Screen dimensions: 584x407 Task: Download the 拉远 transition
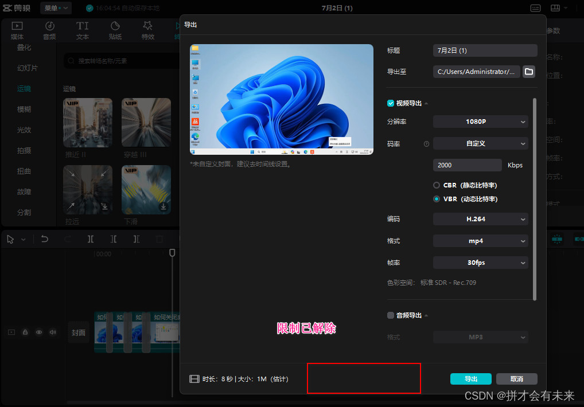coord(104,206)
